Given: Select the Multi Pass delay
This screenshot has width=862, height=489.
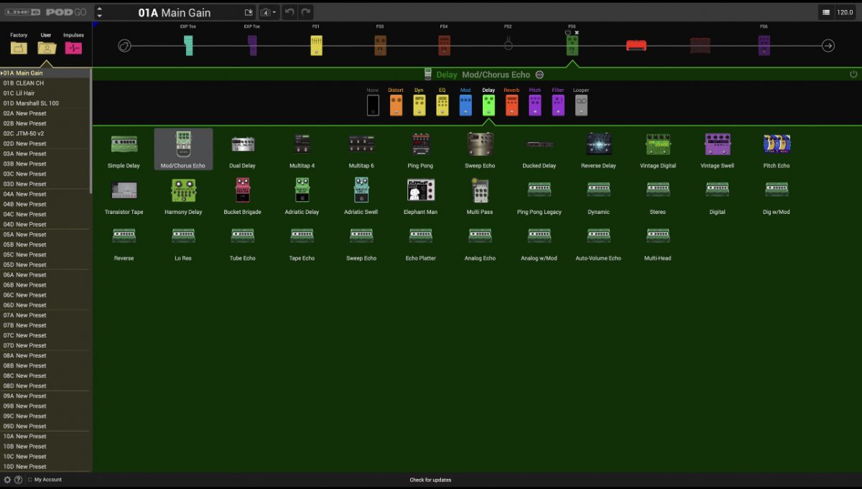Looking at the screenshot, I should point(480,197).
